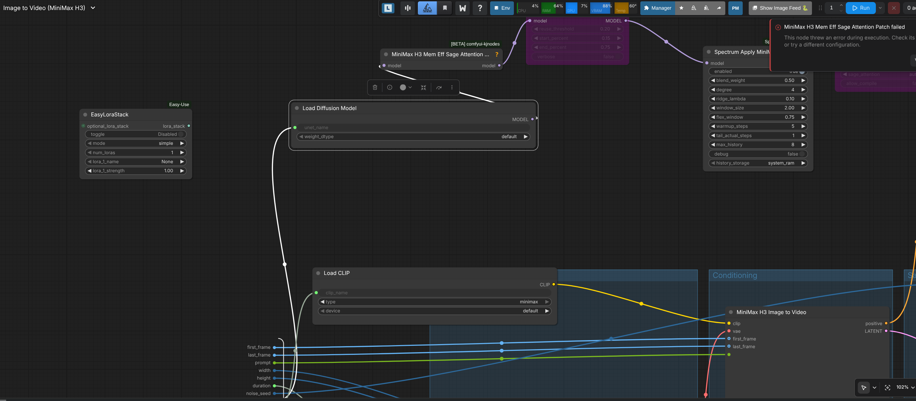The image size is (916, 401).
Task: Open node info from the selection toolbar
Action: pos(390,87)
